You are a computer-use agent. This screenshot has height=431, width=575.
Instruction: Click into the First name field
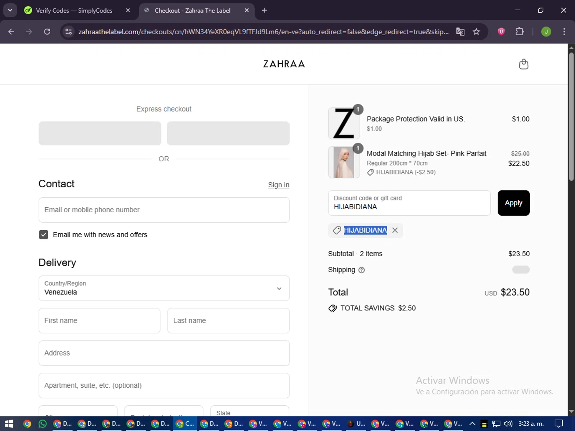tap(99, 321)
